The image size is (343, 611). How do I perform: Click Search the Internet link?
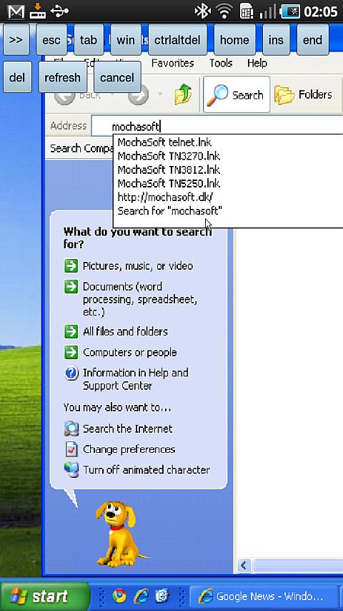pos(128,429)
